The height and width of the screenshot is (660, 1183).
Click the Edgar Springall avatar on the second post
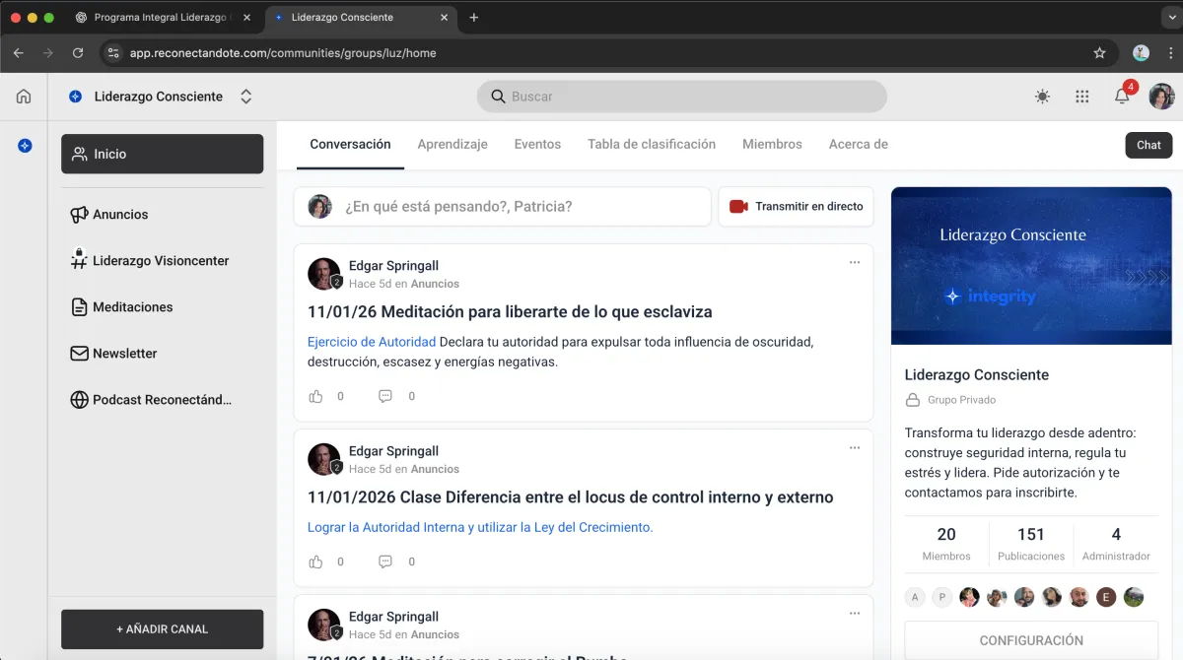[x=324, y=459]
